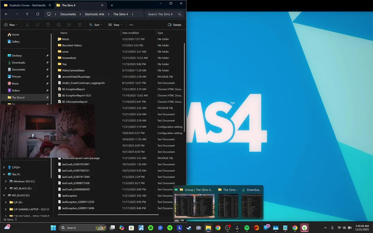
Task: Open File Explorer taskbar icon
Action: 208,228
